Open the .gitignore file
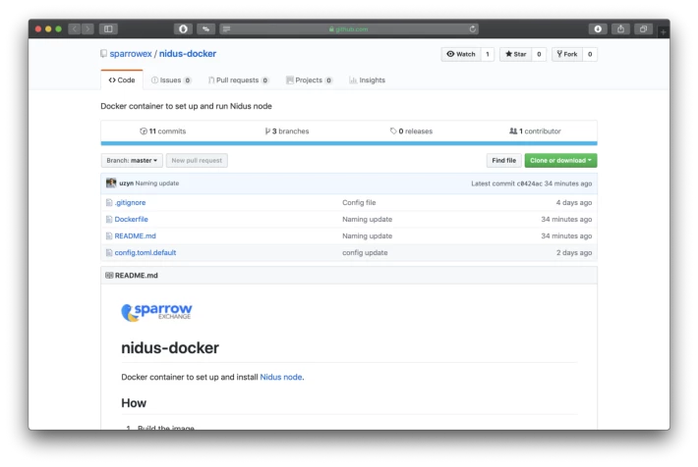 [130, 203]
